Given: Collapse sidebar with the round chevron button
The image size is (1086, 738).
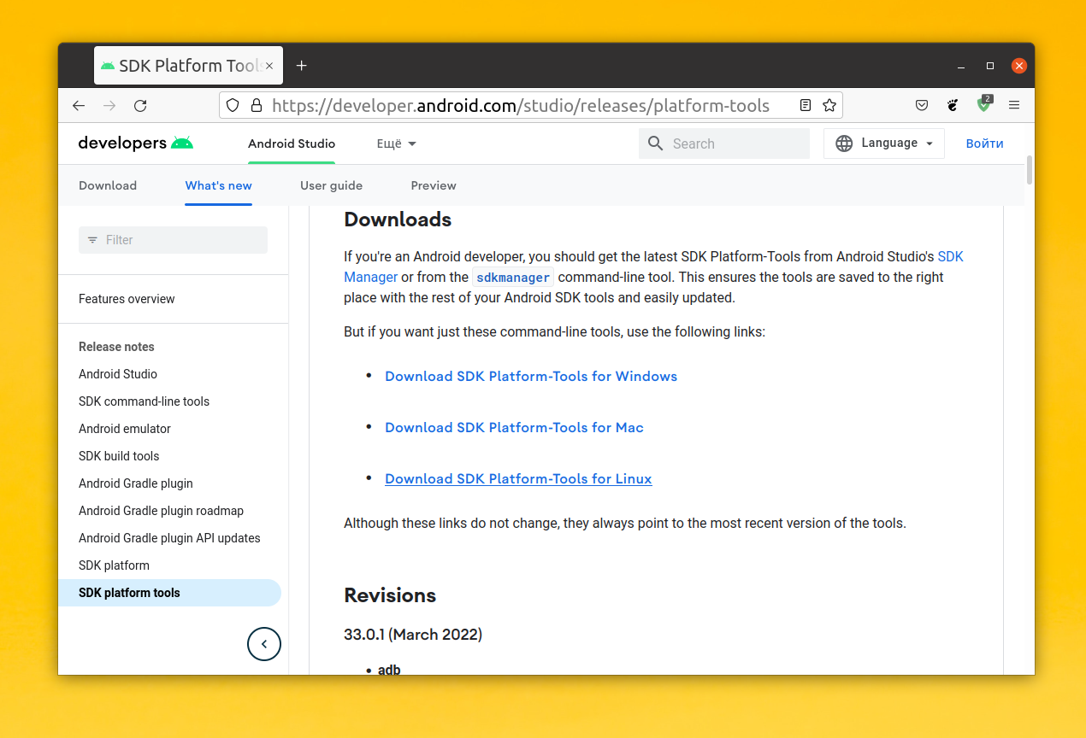Looking at the screenshot, I should (x=264, y=644).
